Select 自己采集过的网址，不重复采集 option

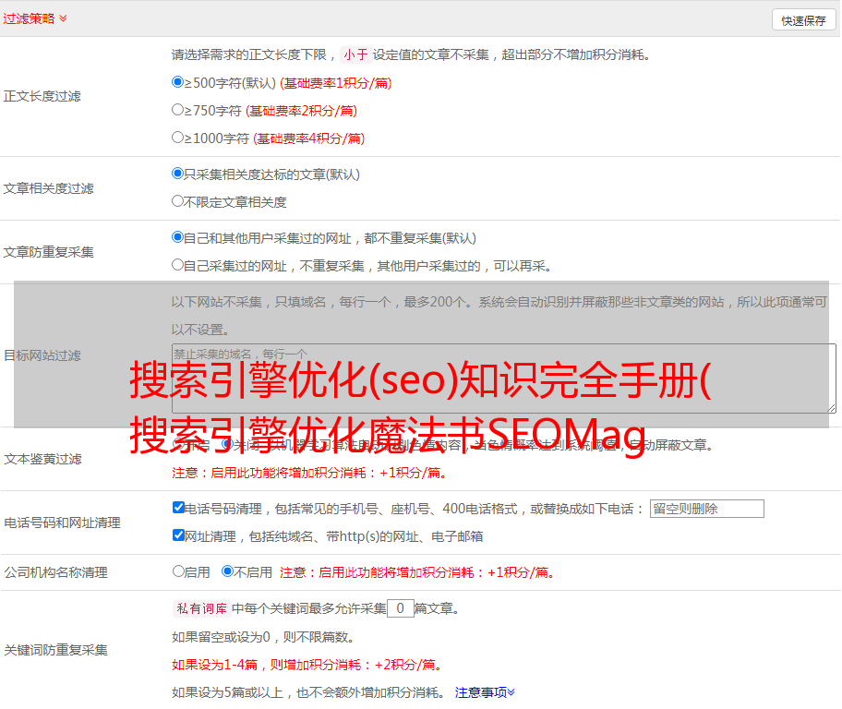[177, 265]
